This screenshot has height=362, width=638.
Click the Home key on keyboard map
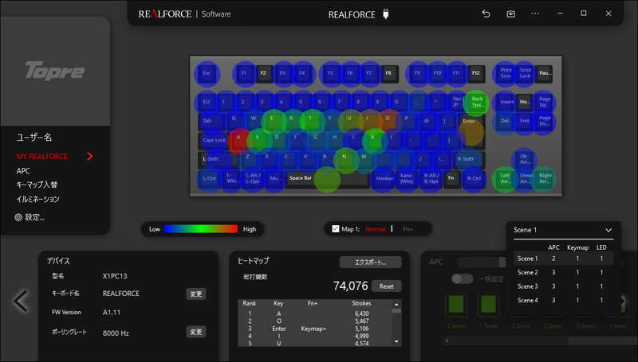tap(525, 103)
